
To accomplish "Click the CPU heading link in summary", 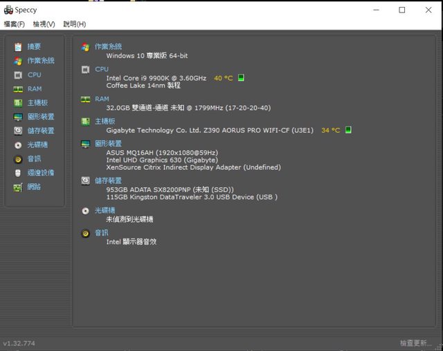I will coord(102,69).
